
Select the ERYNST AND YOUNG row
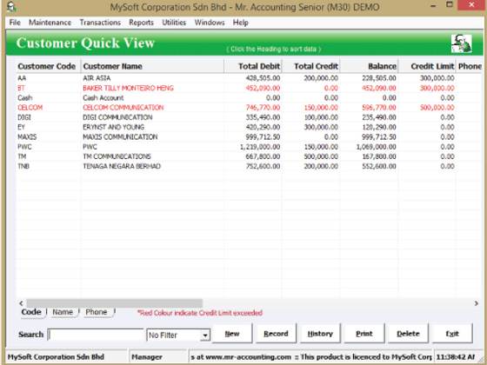[x=249, y=127]
